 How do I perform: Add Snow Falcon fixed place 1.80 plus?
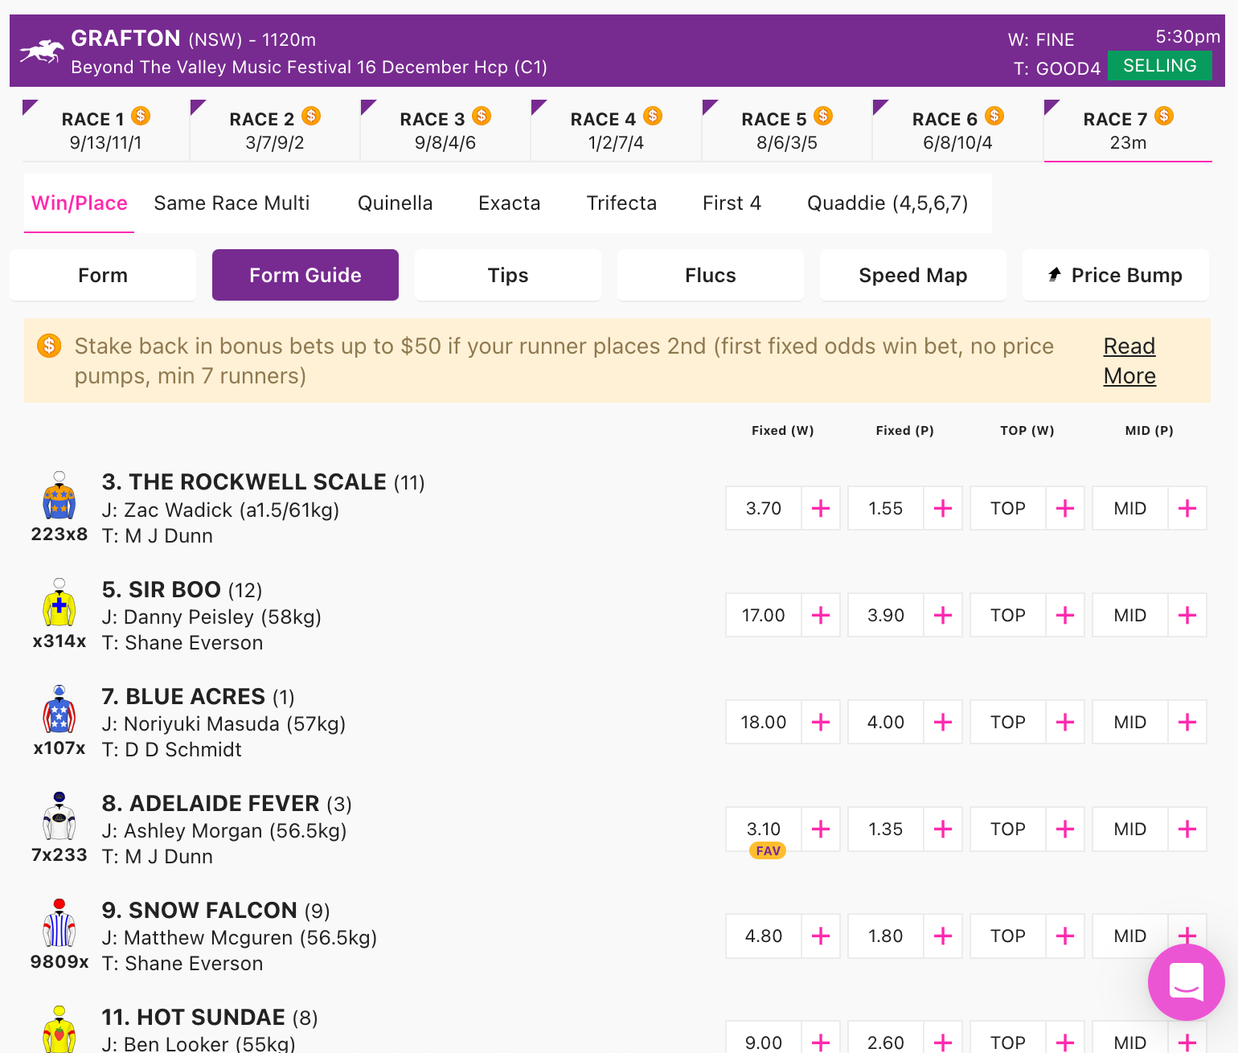pos(943,936)
